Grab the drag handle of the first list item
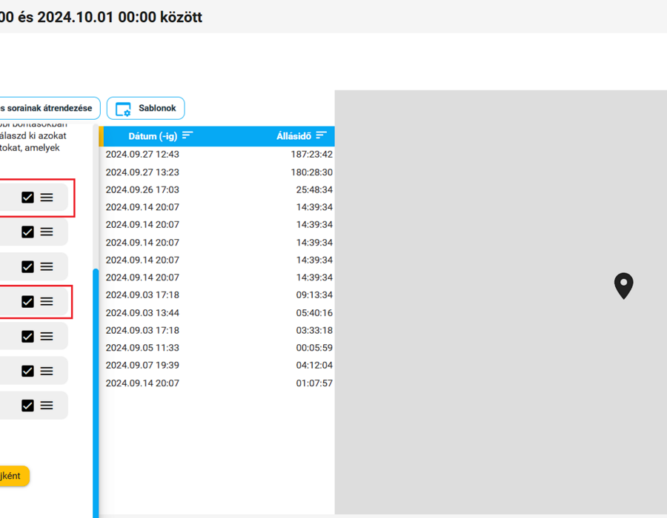The image size is (667, 518). [x=47, y=198]
